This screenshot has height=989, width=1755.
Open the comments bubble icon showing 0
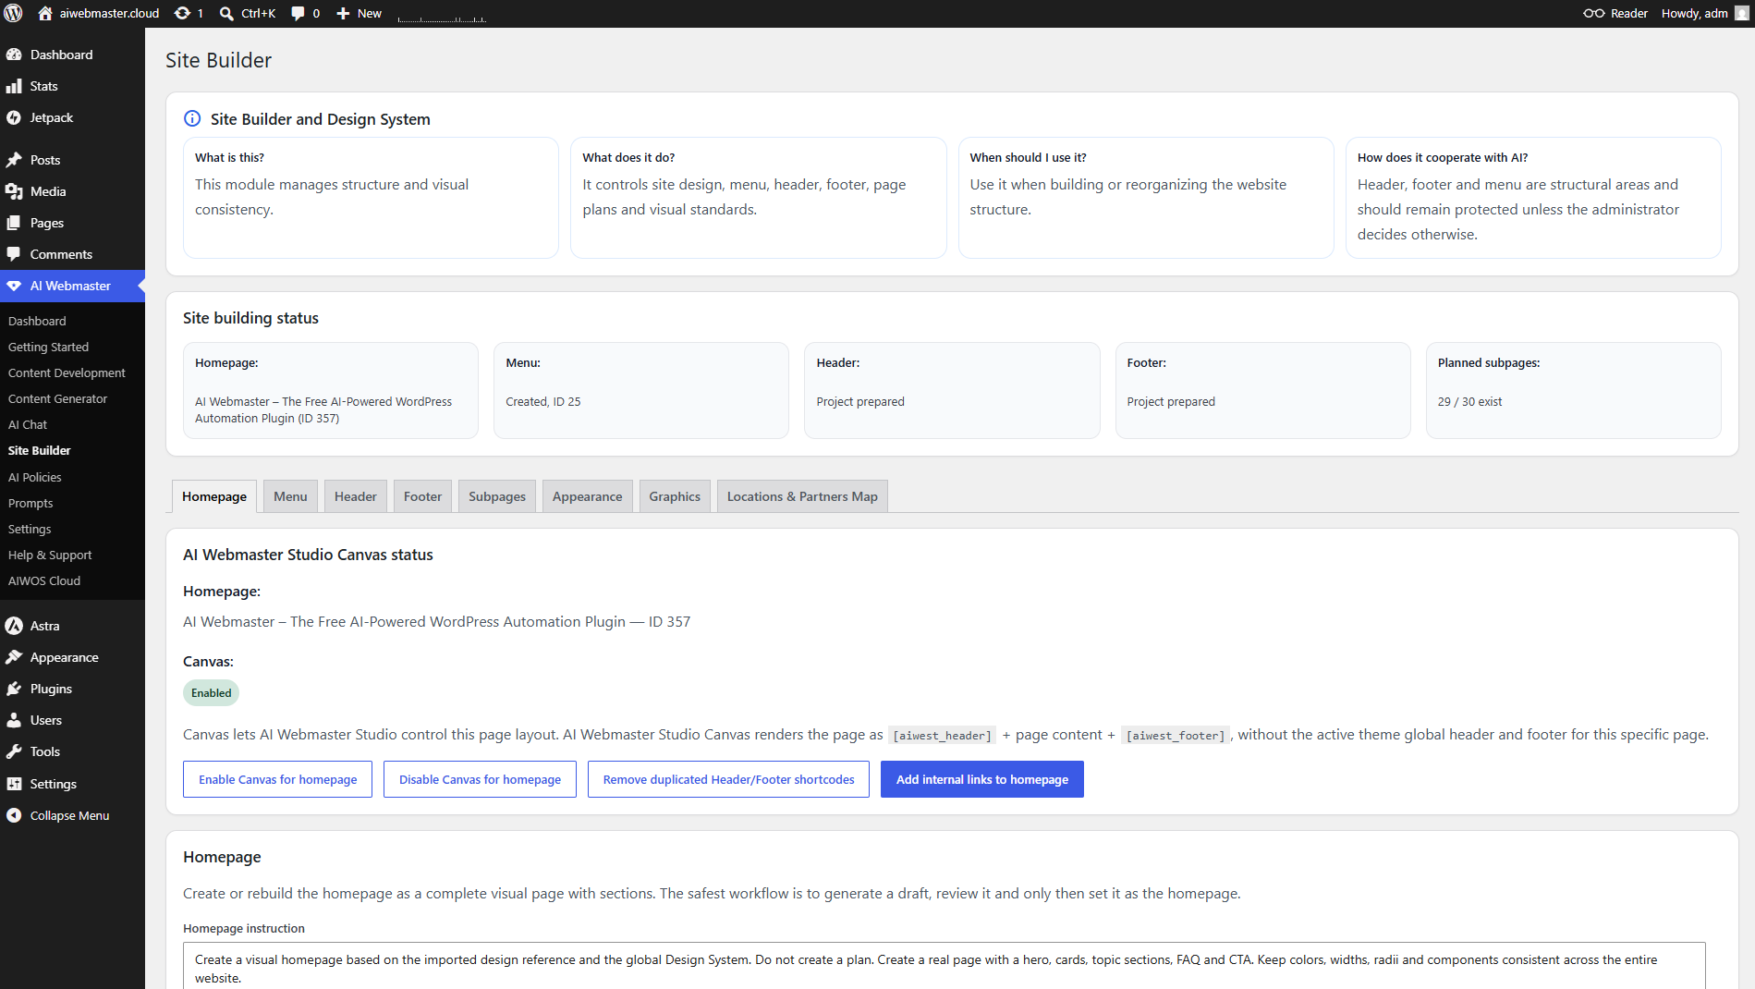pyautogui.click(x=298, y=13)
